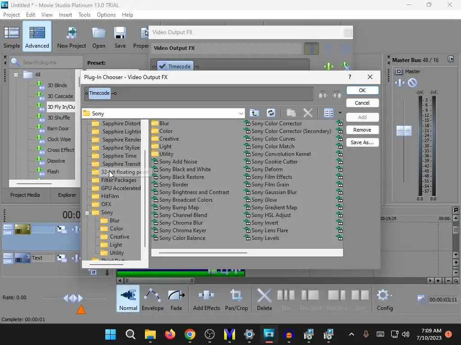This screenshot has height=345, width=461.
Task: Click the new folder icon in Plug-In Chooser
Action: point(291,113)
